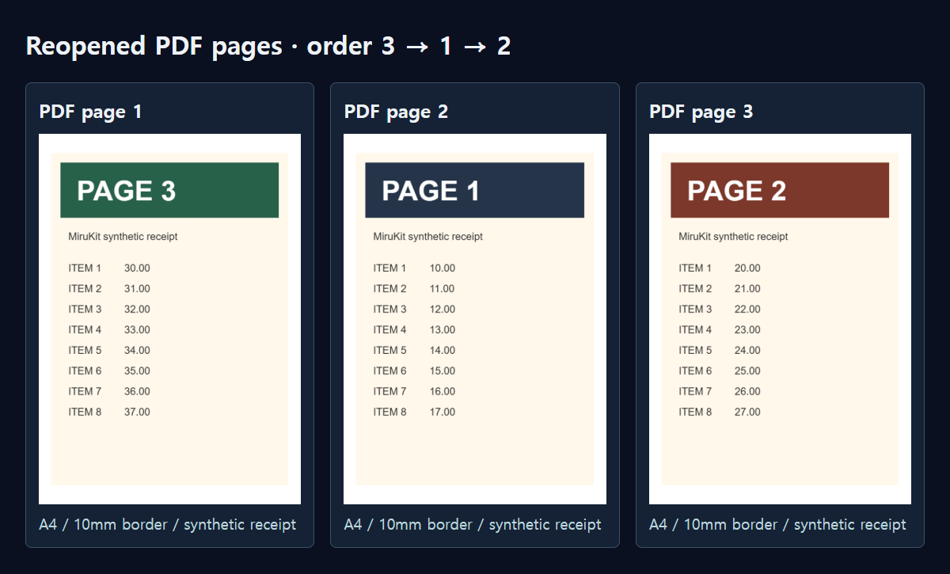Click the value 15.00

point(443,371)
